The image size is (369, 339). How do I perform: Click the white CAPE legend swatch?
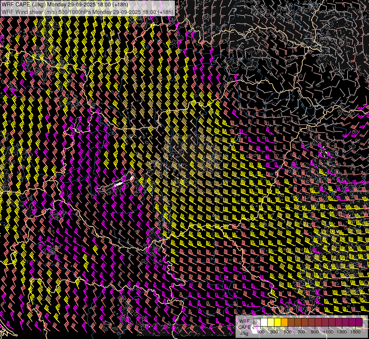point(264,322)
